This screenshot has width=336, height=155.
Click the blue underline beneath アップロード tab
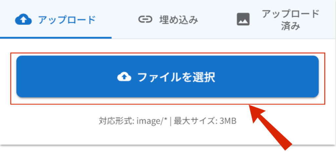pos(56,38)
